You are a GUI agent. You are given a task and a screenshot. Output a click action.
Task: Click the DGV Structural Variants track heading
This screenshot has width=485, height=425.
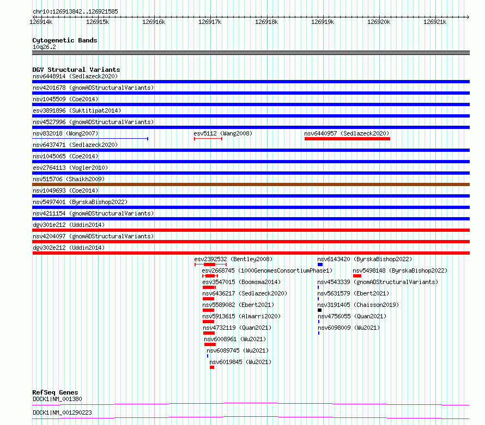(76, 70)
